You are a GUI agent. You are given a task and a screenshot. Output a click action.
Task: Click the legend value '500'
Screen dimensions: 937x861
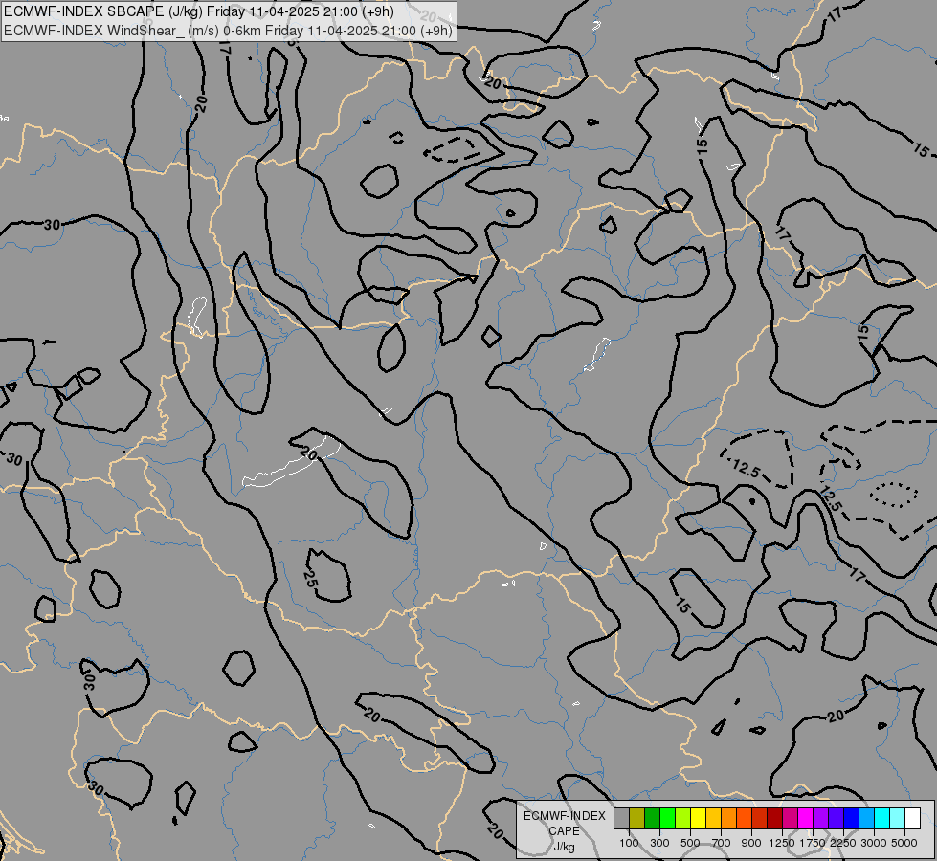(x=690, y=843)
